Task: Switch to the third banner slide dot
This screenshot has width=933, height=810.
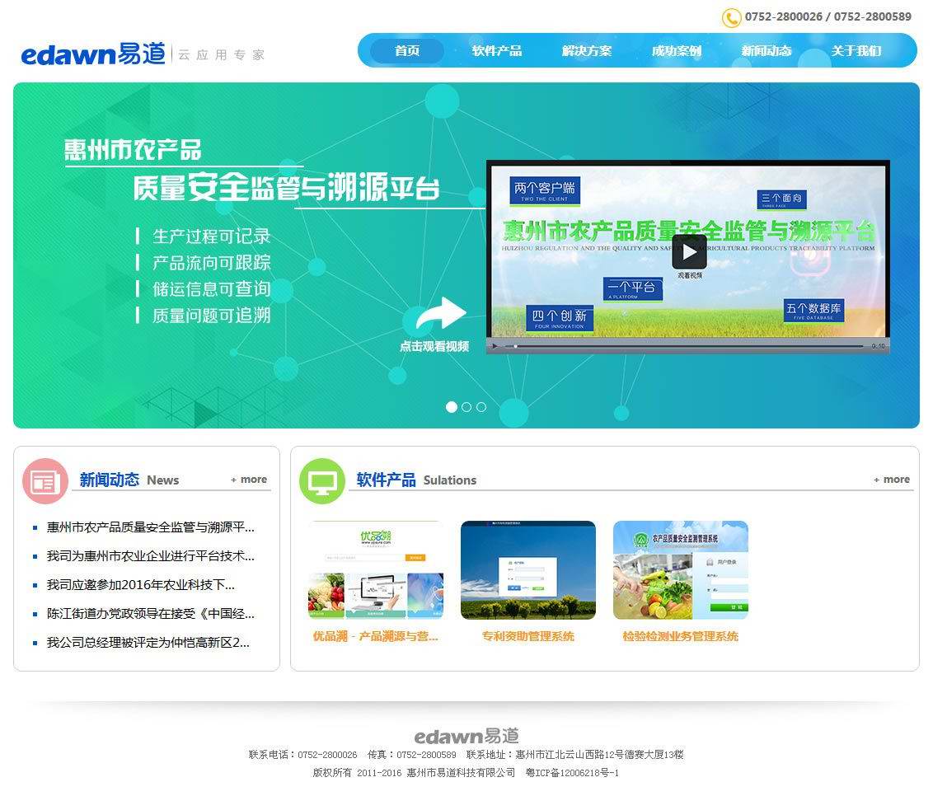Action: point(481,407)
